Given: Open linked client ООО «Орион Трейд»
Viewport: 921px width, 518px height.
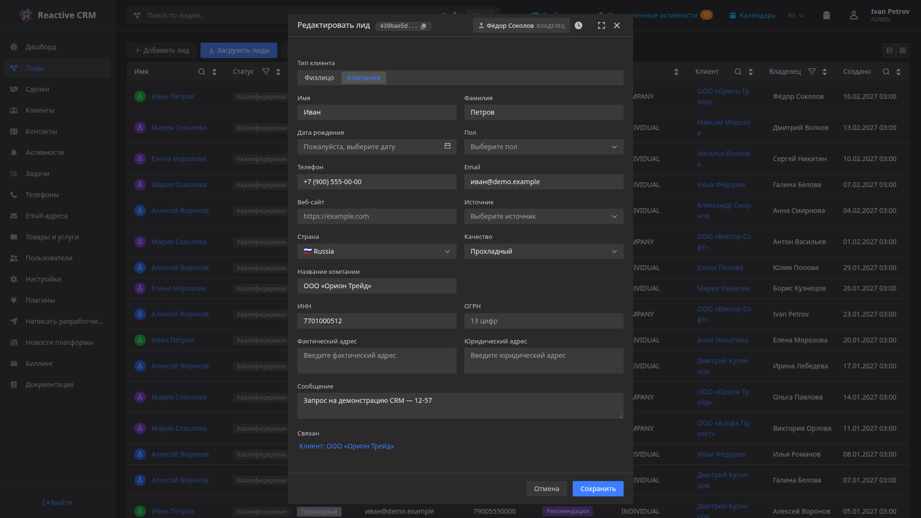Looking at the screenshot, I should tap(346, 446).
